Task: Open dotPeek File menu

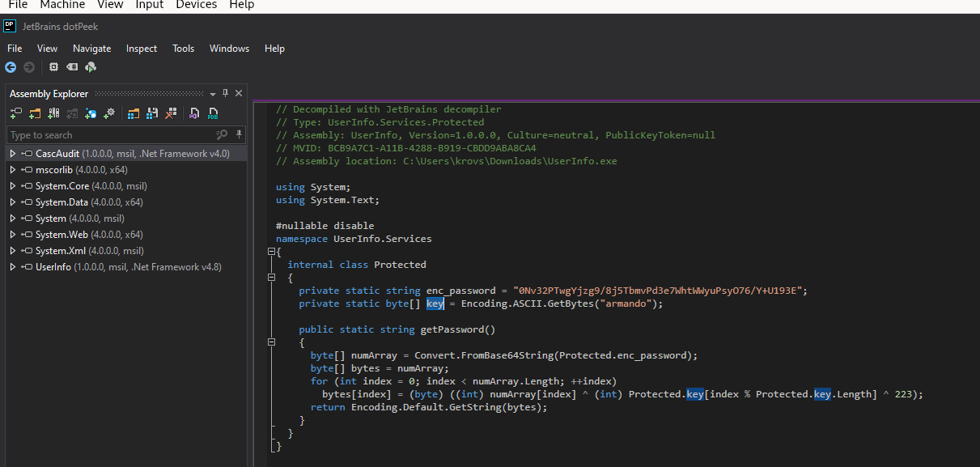Action: tap(15, 48)
